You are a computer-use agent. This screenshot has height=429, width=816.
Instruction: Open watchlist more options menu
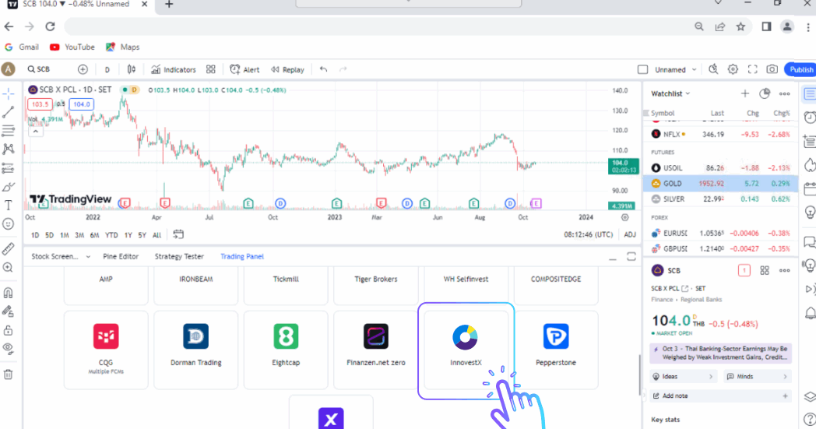[784, 93]
